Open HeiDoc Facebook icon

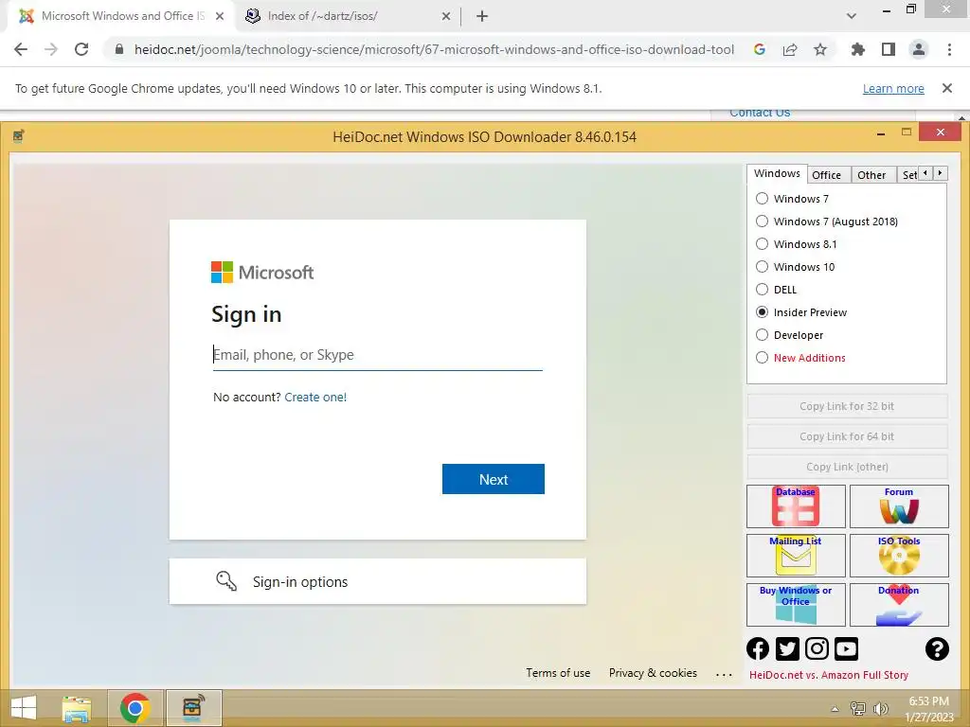pos(758,648)
